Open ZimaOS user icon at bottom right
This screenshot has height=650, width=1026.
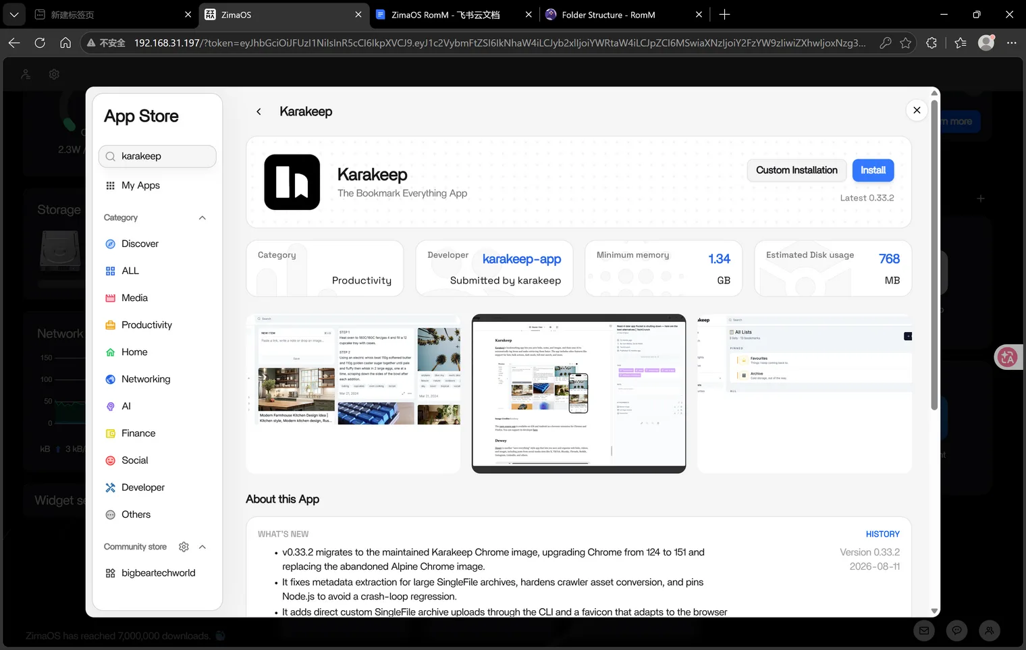coord(989,630)
